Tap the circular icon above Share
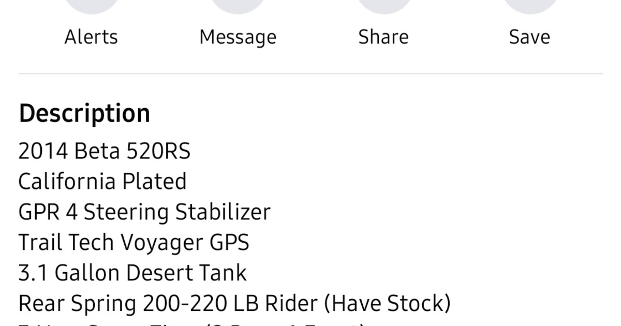 [x=383, y=6]
